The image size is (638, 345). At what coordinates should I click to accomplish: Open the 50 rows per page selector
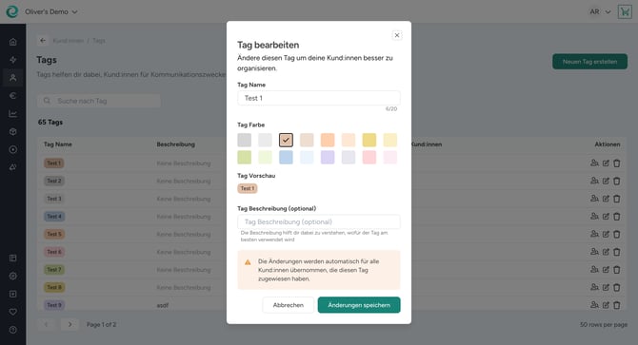pyautogui.click(x=604, y=325)
